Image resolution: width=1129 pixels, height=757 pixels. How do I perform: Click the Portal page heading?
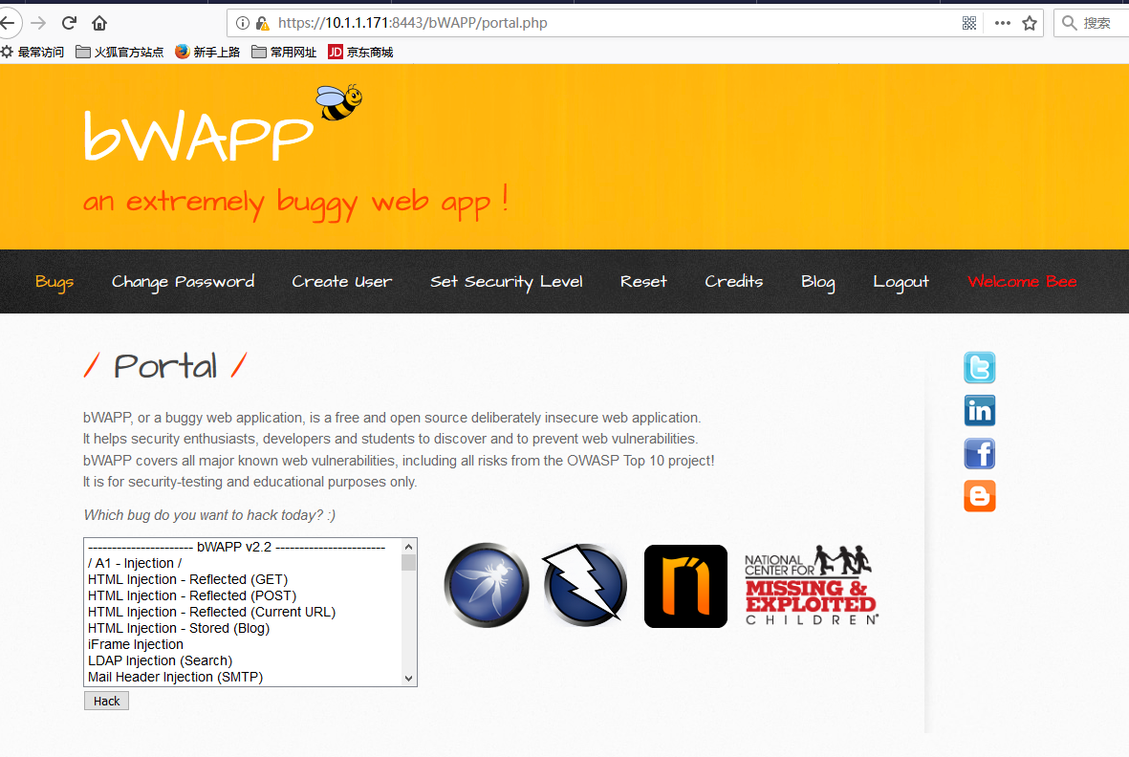tap(165, 365)
